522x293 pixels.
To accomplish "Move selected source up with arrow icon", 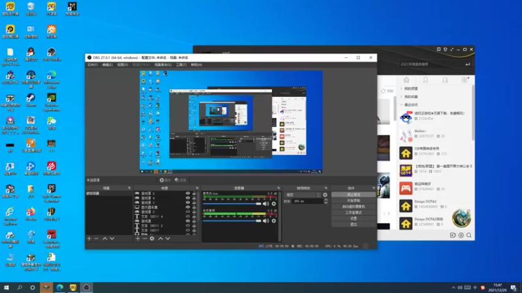I will pyautogui.click(x=161, y=238).
